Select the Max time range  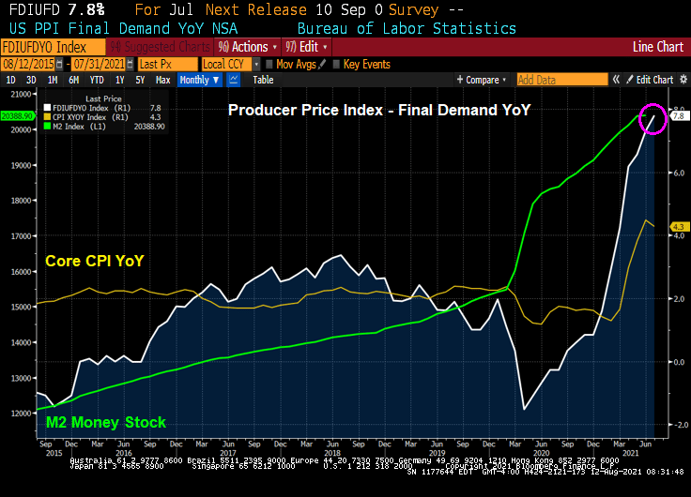point(162,80)
